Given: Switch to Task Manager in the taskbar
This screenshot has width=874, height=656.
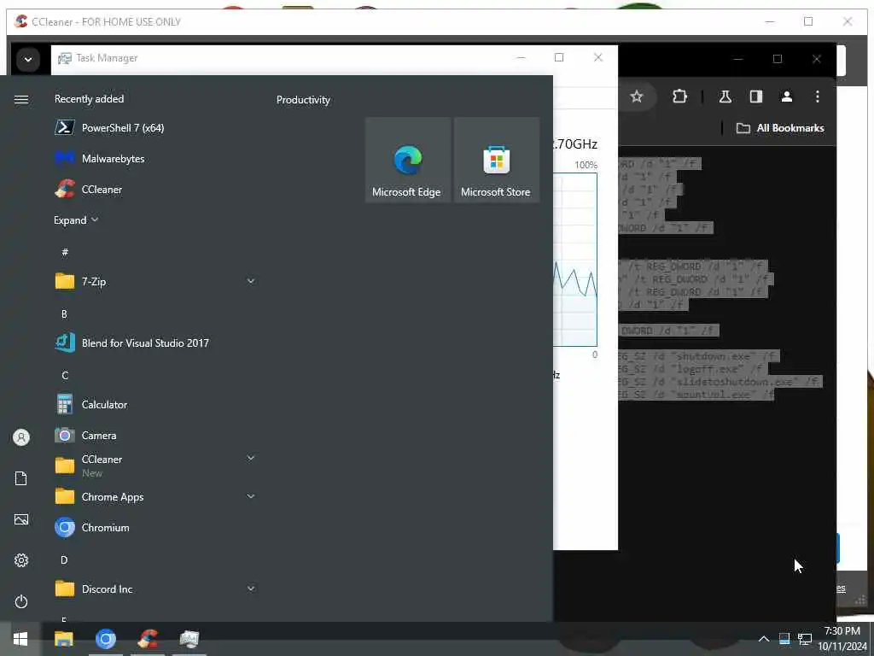Looking at the screenshot, I should click(x=189, y=639).
